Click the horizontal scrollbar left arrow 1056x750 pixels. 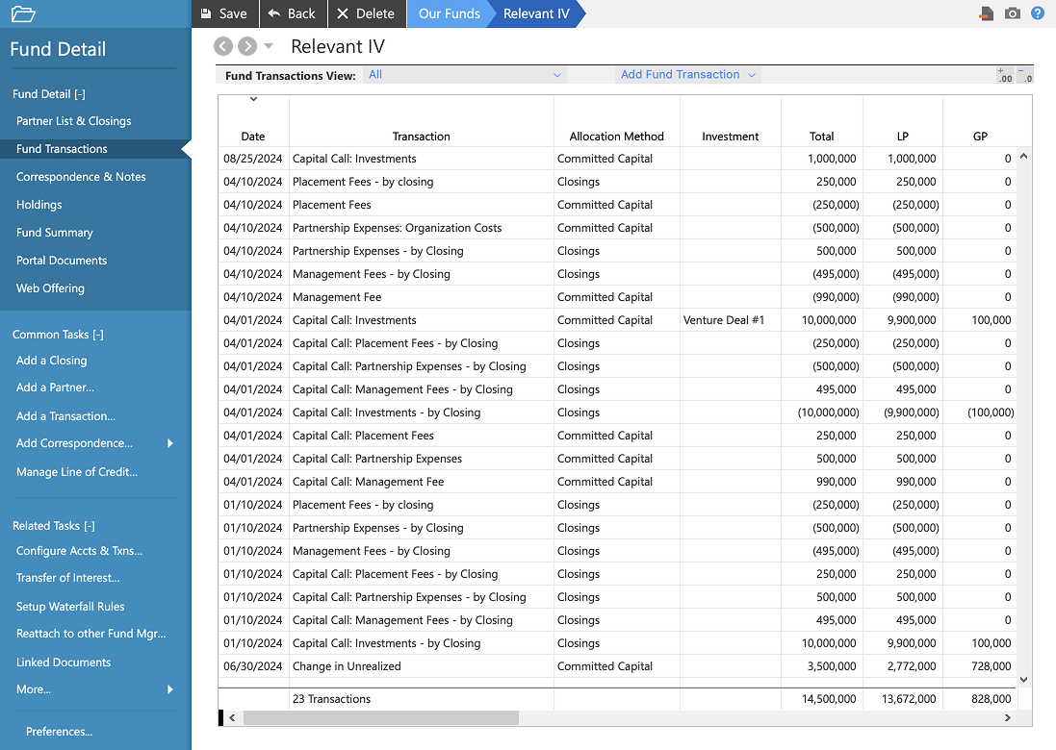(x=232, y=717)
